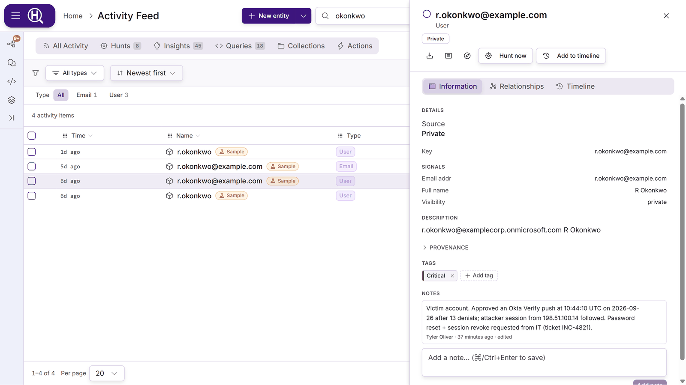Check the 5d ago Email row
The height and width of the screenshot is (385, 686).
pyautogui.click(x=32, y=167)
